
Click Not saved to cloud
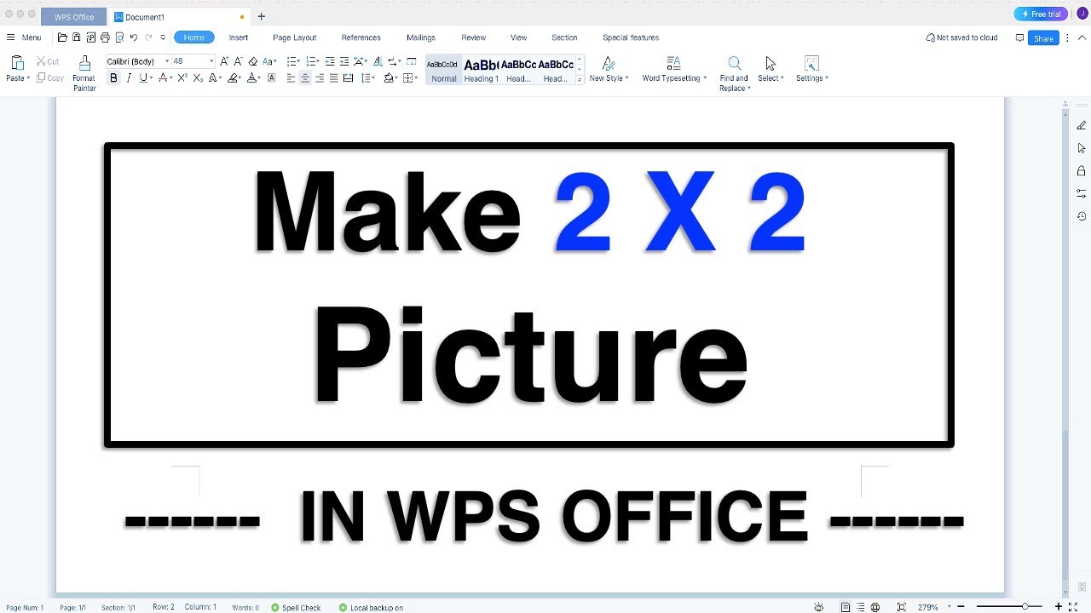(961, 37)
